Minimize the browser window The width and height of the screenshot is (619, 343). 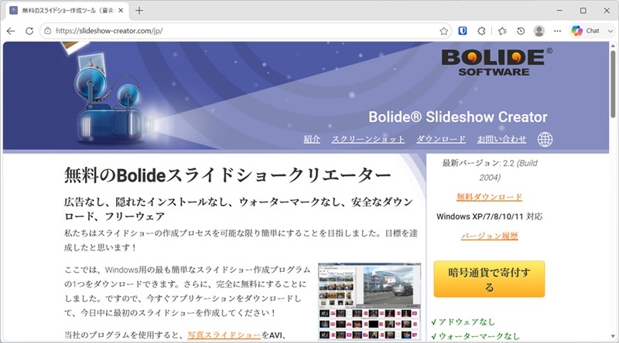click(559, 11)
